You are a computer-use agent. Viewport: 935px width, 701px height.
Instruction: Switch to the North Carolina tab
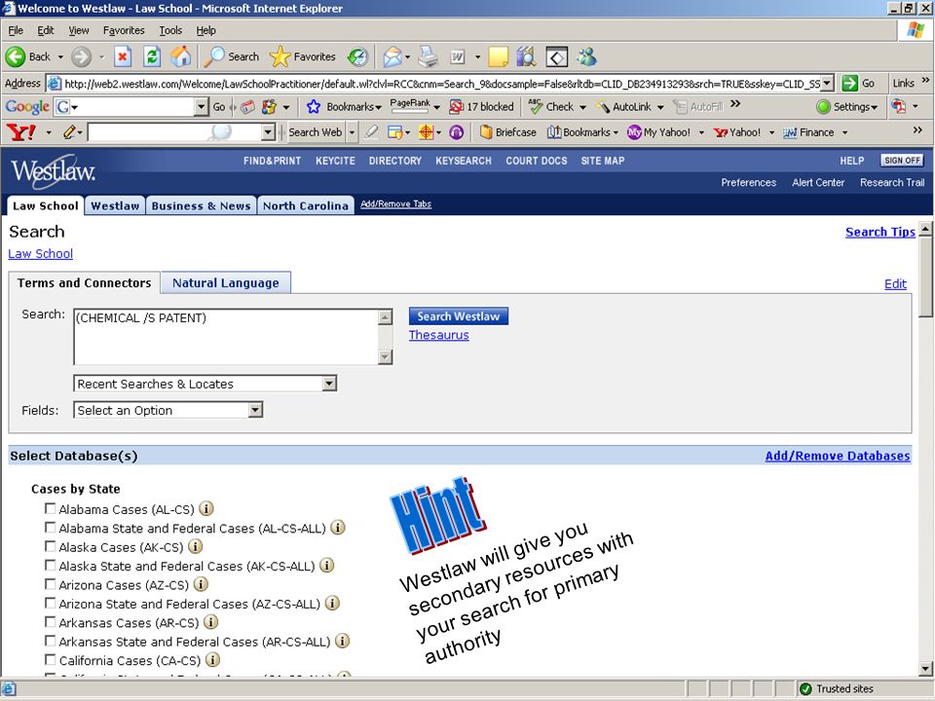pos(306,205)
